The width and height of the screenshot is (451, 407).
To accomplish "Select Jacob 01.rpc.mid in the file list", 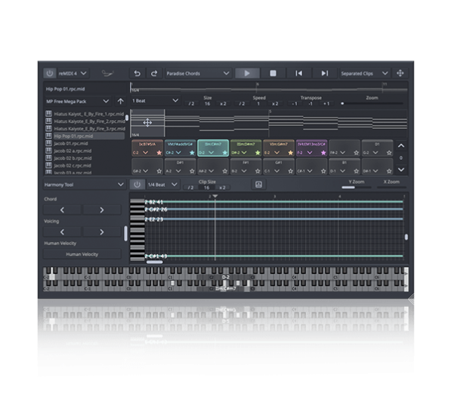I will 71,143.
